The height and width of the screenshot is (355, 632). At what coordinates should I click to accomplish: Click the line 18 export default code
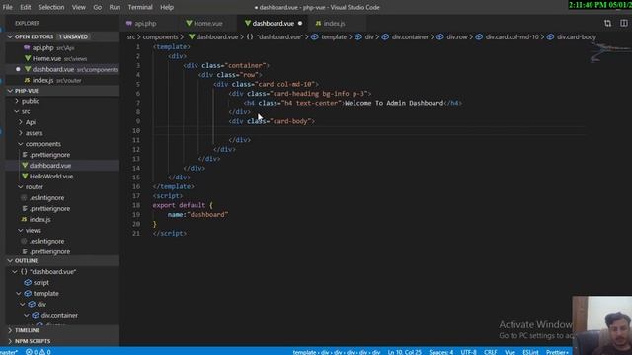click(x=183, y=205)
